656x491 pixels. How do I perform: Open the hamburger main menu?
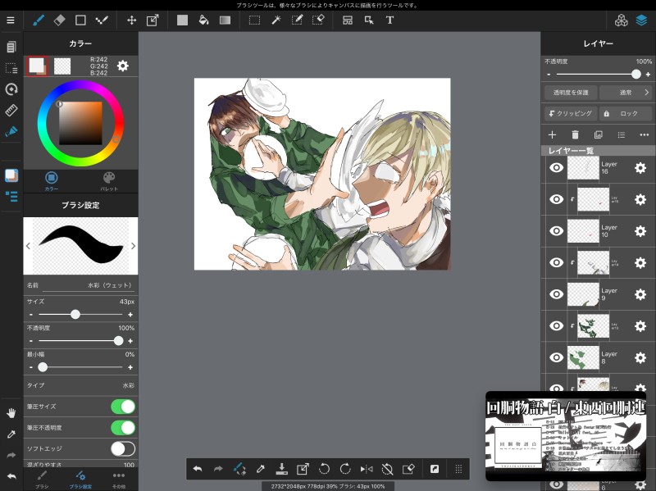[11, 20]
